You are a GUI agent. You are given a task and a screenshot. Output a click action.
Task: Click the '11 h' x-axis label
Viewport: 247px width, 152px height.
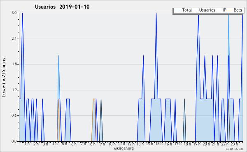point(121,144)
